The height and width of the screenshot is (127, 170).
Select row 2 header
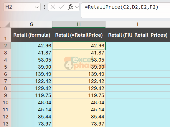(6, 45)
